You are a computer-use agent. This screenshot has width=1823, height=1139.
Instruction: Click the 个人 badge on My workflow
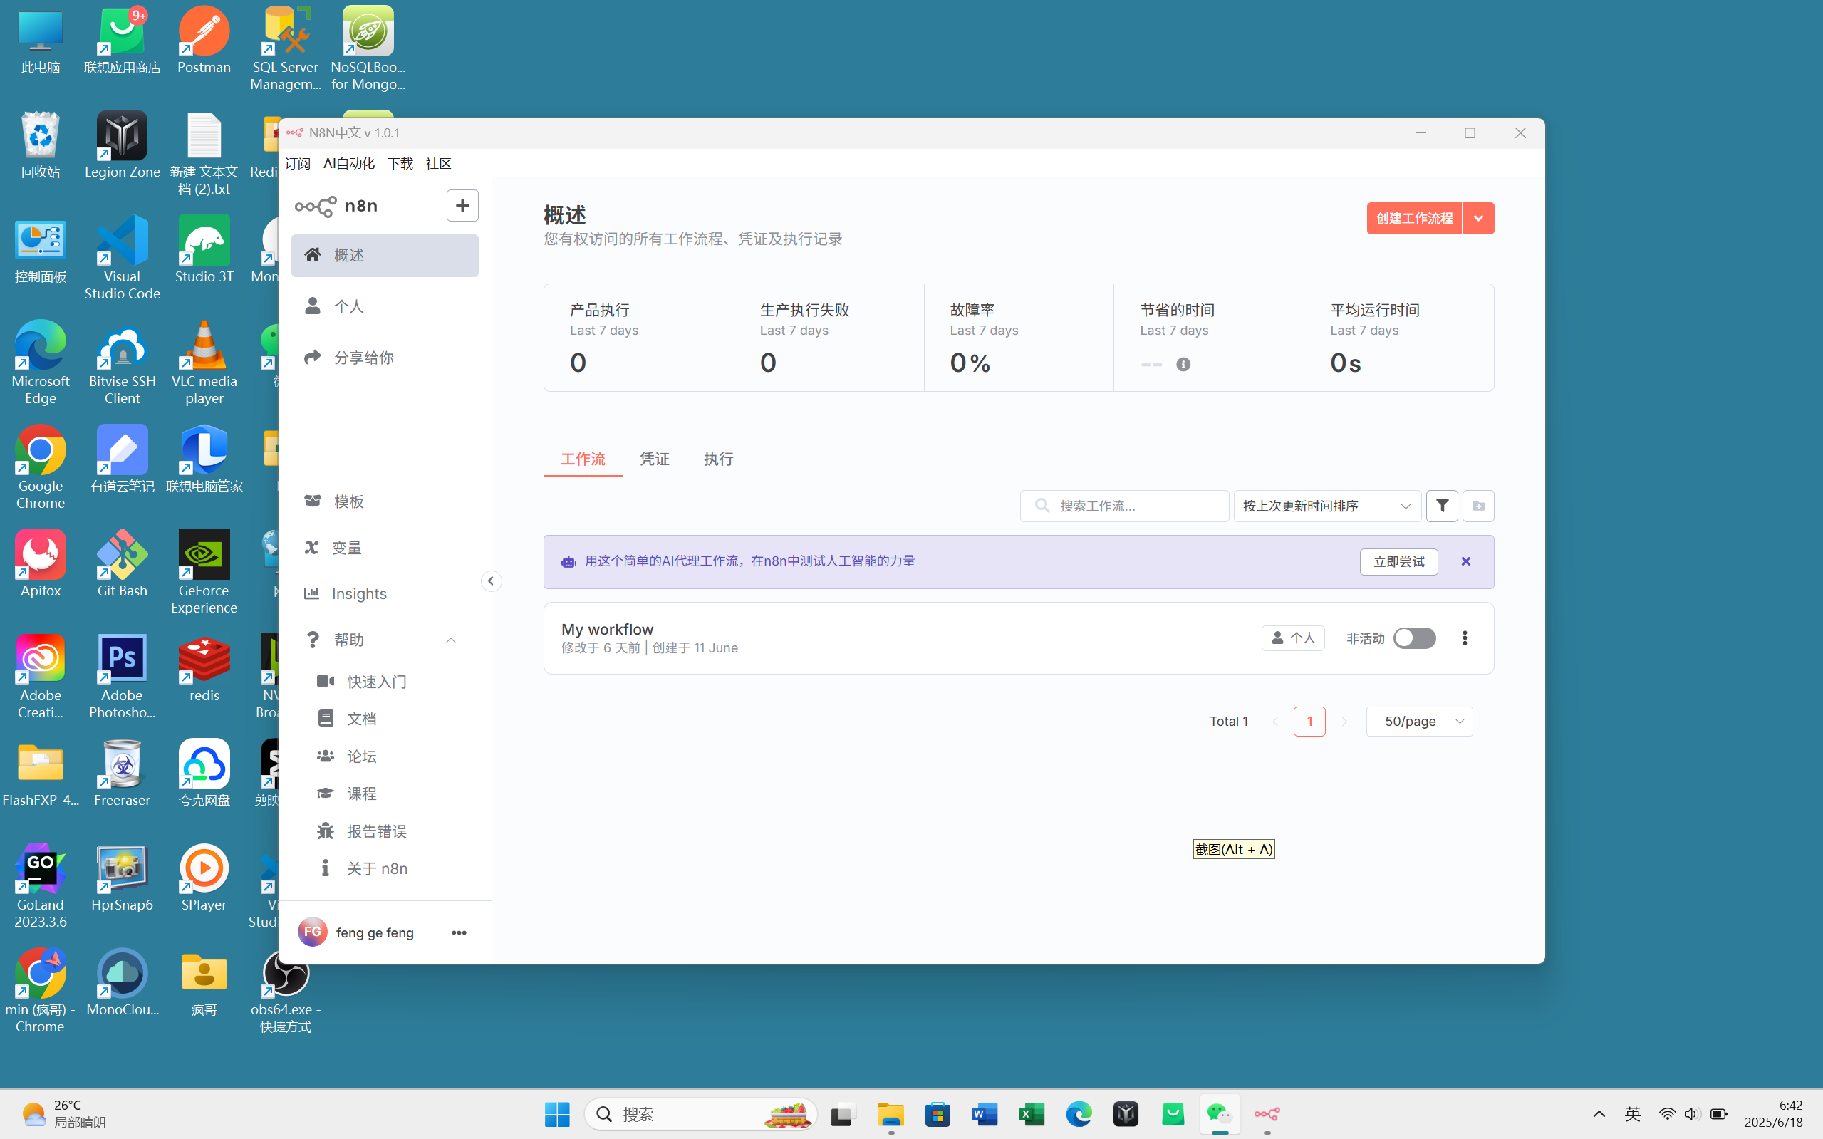tap(1293, 638)
